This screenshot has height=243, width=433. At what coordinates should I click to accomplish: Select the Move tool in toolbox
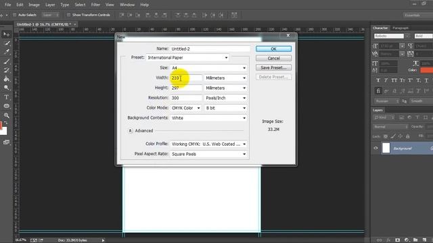click(x=6, y=34)
